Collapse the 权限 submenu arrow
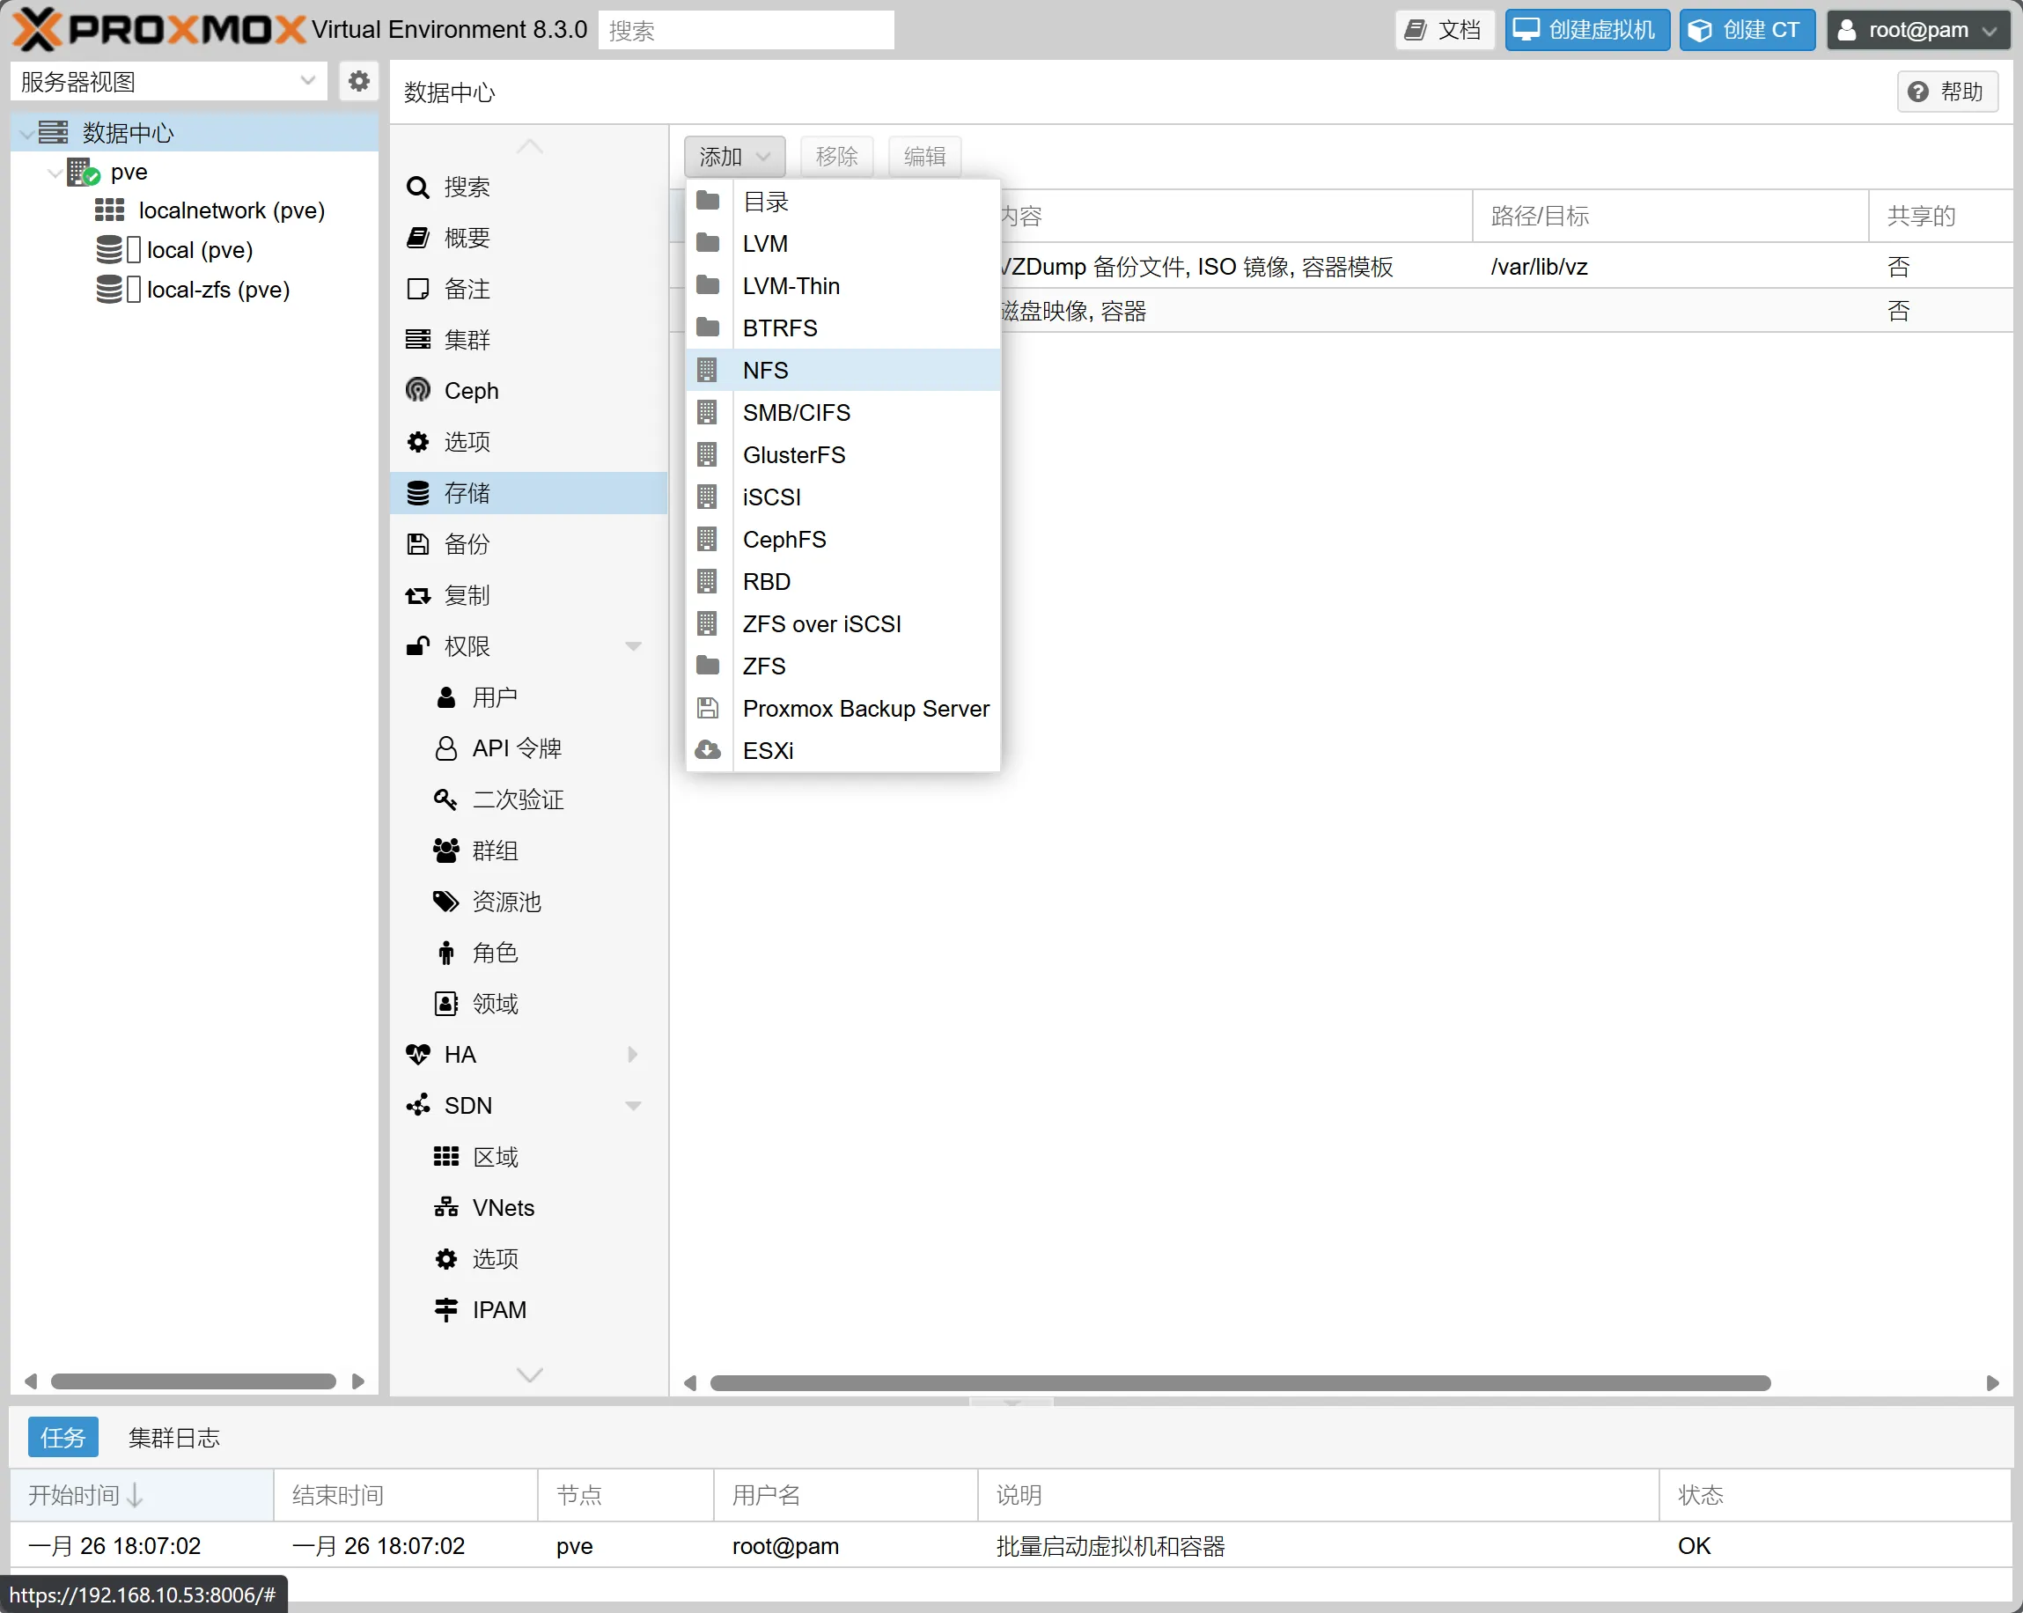This screenshot has width=2023, height=1613. click(x=633, y=645)
